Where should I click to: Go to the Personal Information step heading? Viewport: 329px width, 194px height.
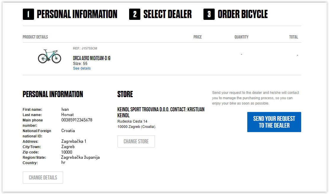pyautogui.click(x=77, y=14)
